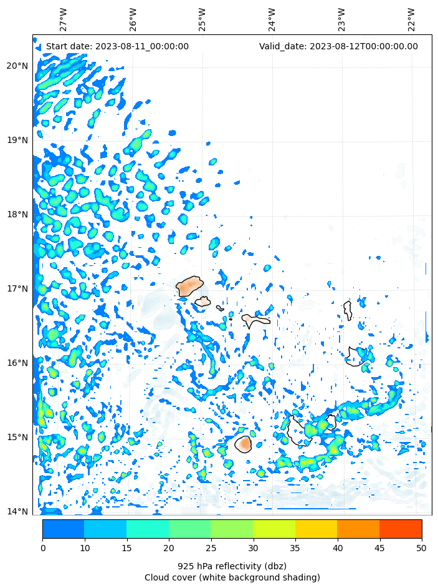Click the dark blue 0–10 dBZ colorbar segment
Screen dimensions: 438x588
pyautogui.click(x=63, y=528)
